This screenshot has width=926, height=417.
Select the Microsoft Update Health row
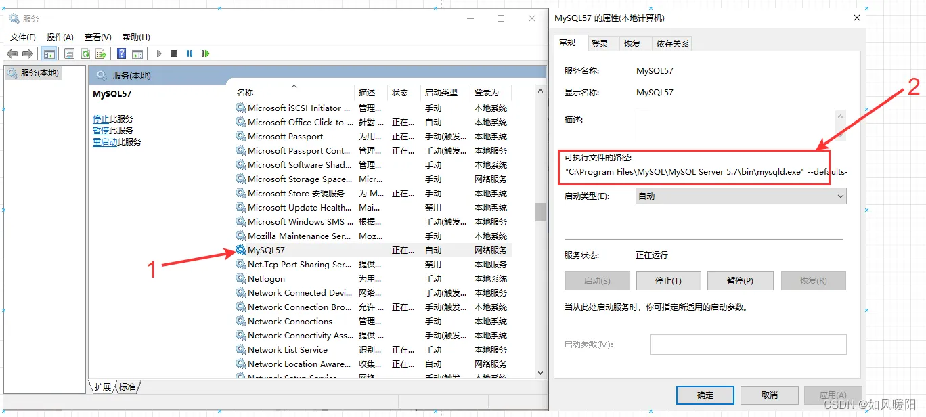372,208
